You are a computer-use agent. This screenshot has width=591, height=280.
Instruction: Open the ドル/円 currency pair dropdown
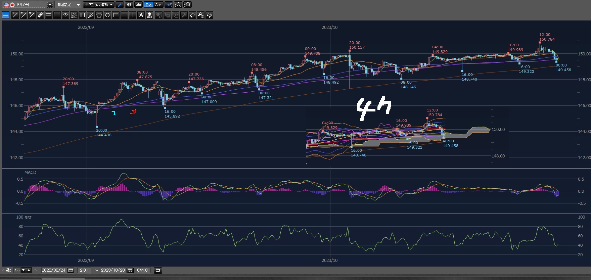50,5
